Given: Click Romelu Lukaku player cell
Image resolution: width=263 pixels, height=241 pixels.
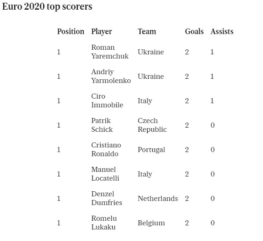Looking at the screenshot, I should coord(104,223).
